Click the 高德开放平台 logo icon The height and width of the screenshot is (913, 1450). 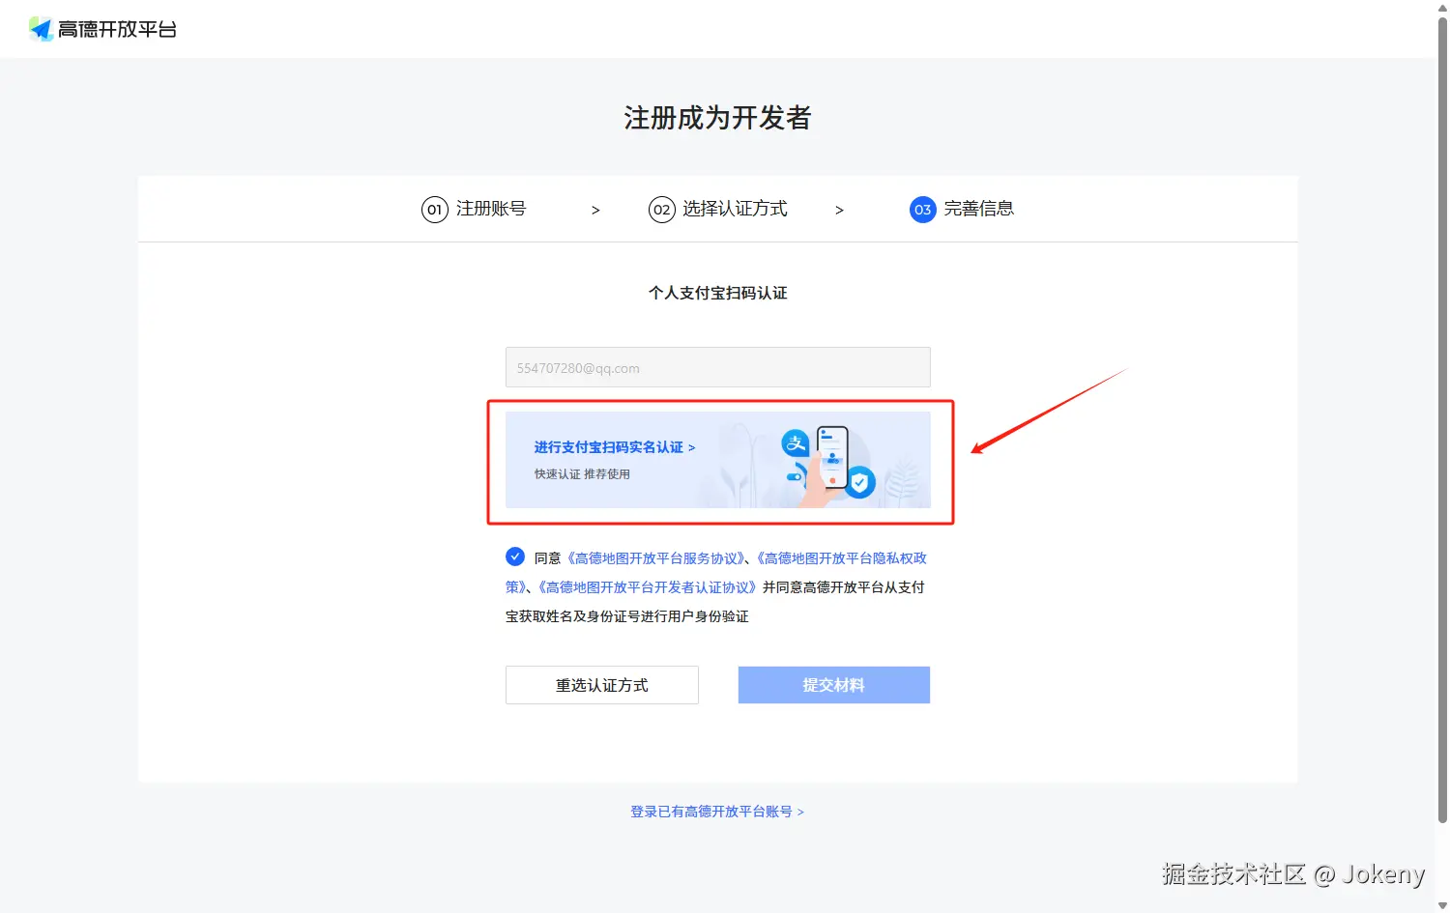pyautogui.click(x=41, y=29)
